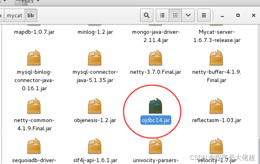The image size is (260, 164).
Task: Select the univocity-parsers jar icon
Action: [x=155, y=146]
